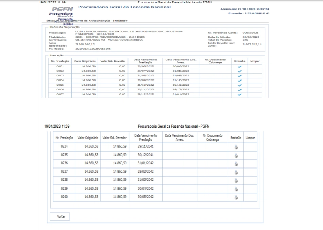This screenshot has width=323, height=230.
Task: Click the contribuinte line Municipio de Itaueira
Action: pyautogui.click(x=109, y=40)
